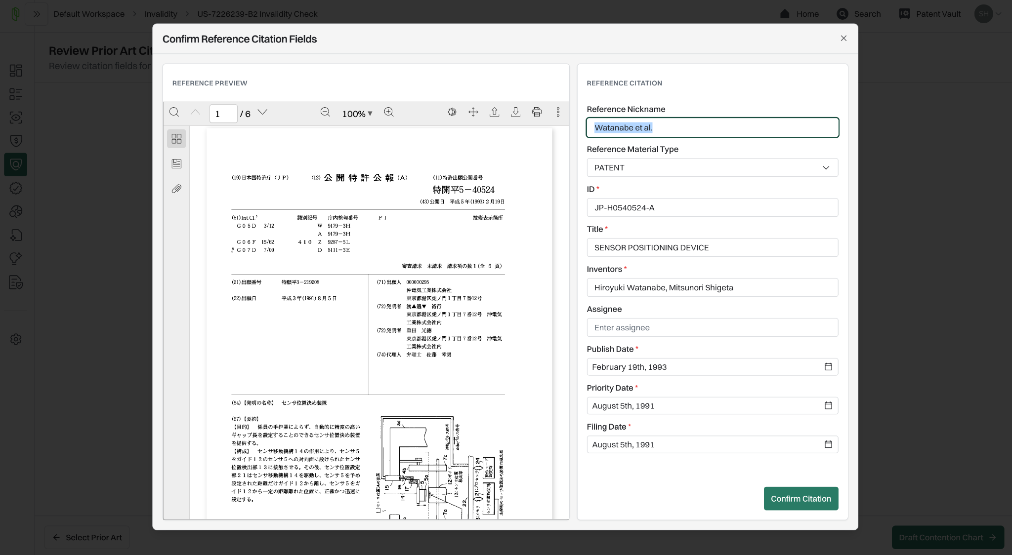
Task: Go to the next PDF page
Action: (x=262, y=113)
